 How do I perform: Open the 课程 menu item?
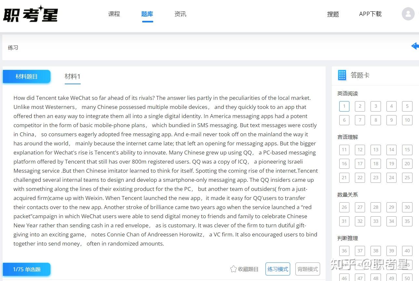(x=114, y=14)
